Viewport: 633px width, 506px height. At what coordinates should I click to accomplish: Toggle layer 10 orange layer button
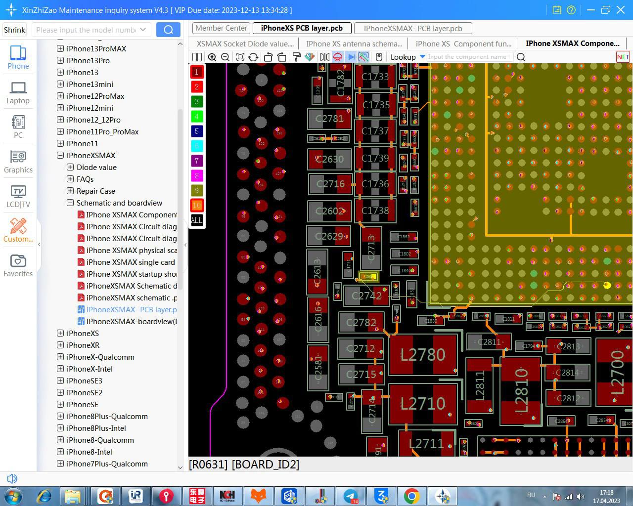pos(197,206)
